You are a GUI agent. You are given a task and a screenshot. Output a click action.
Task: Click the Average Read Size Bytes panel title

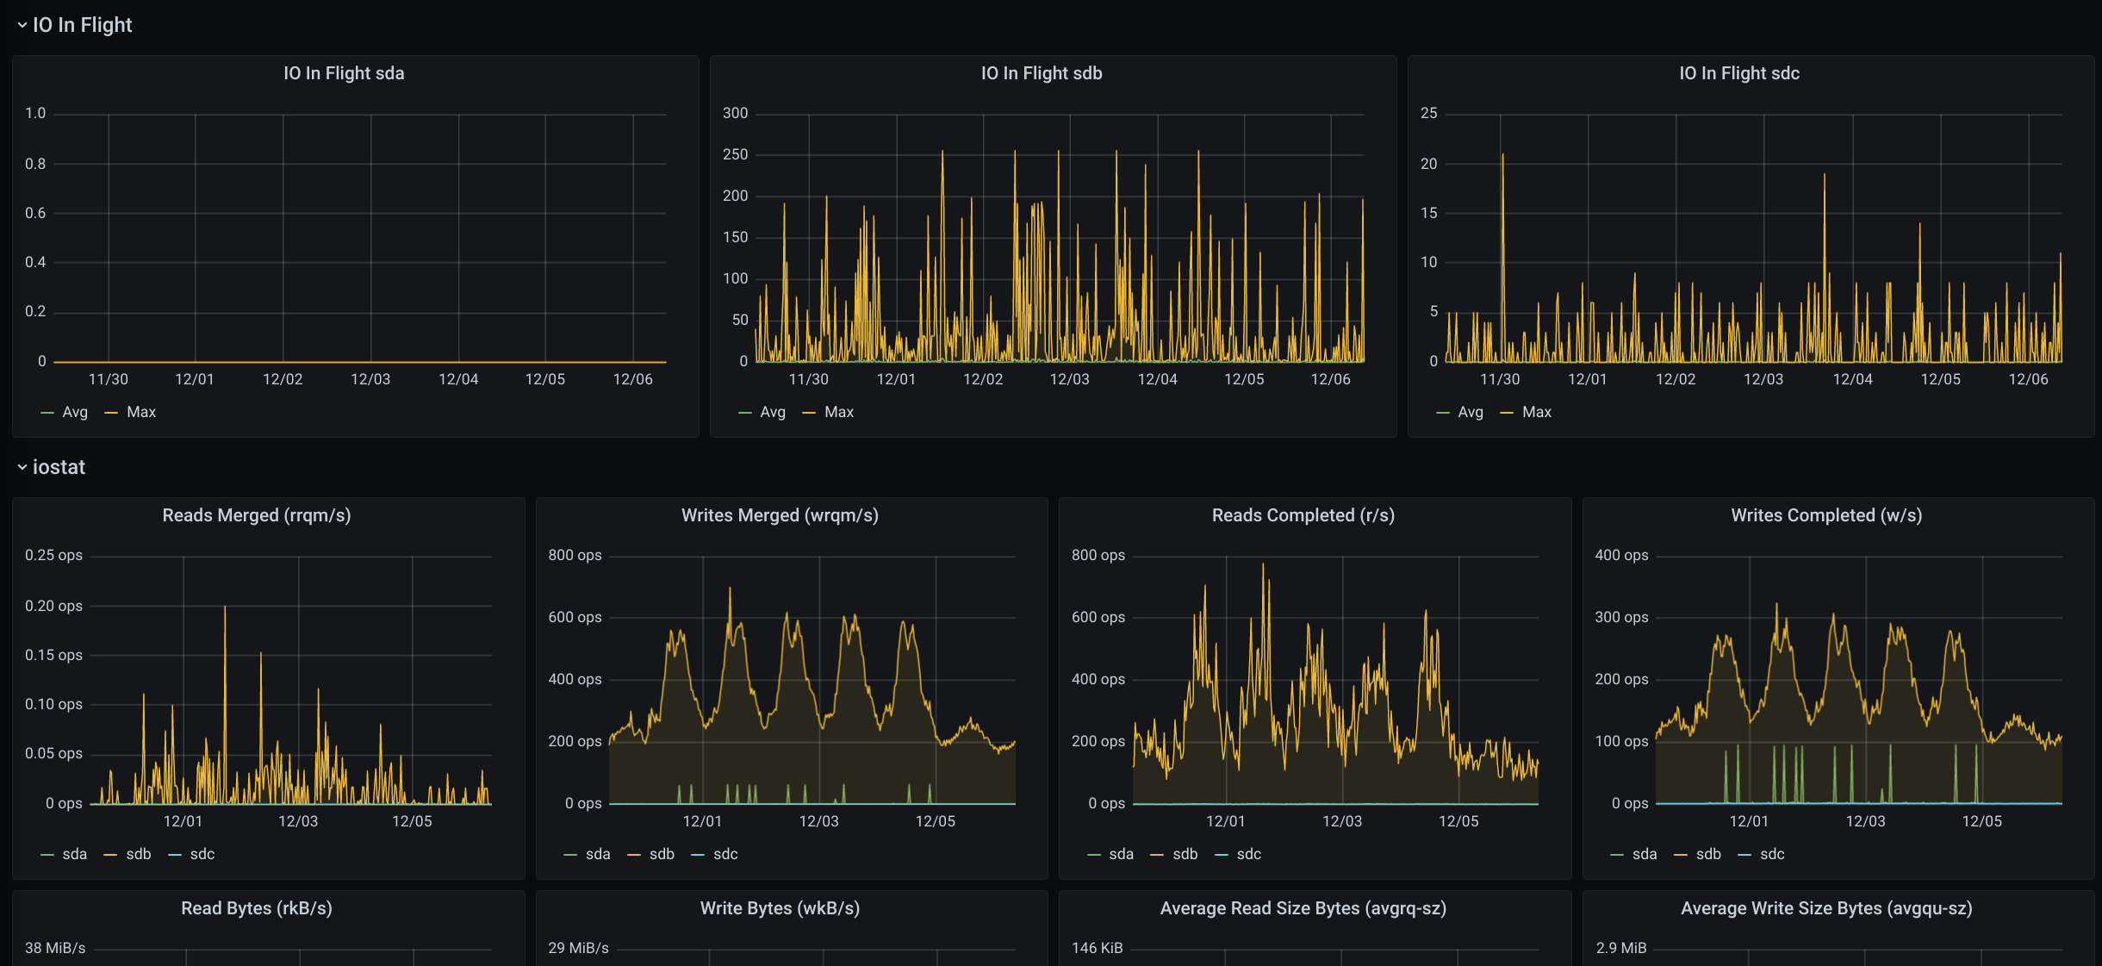1303,908
